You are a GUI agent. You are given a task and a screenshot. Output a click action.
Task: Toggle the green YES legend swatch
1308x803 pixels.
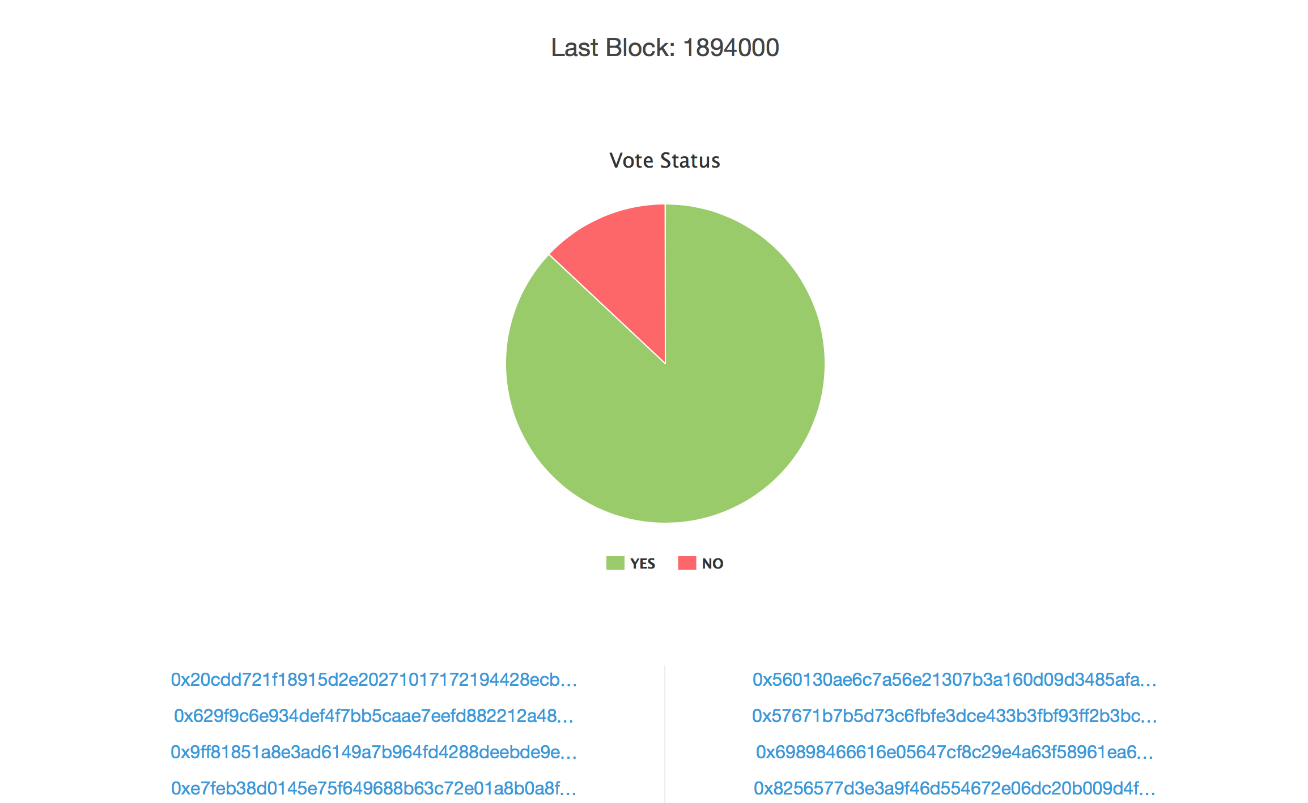click(x=615, y=563)
